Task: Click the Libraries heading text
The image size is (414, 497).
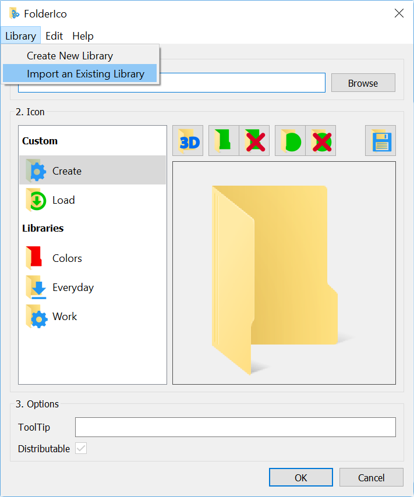Action: (43, 228)
